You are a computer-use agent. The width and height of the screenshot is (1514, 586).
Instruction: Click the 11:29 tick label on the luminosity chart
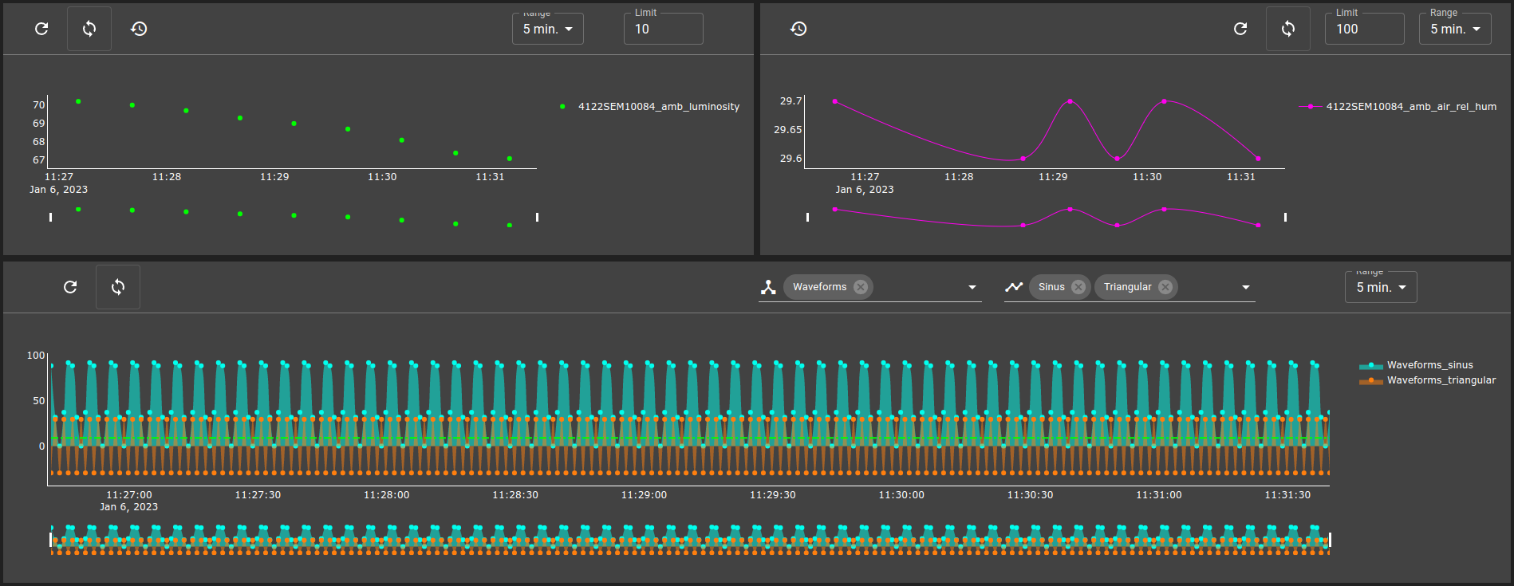[274, 177]
